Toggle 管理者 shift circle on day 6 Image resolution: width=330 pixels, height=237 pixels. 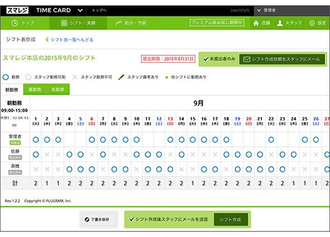point(92,140)
